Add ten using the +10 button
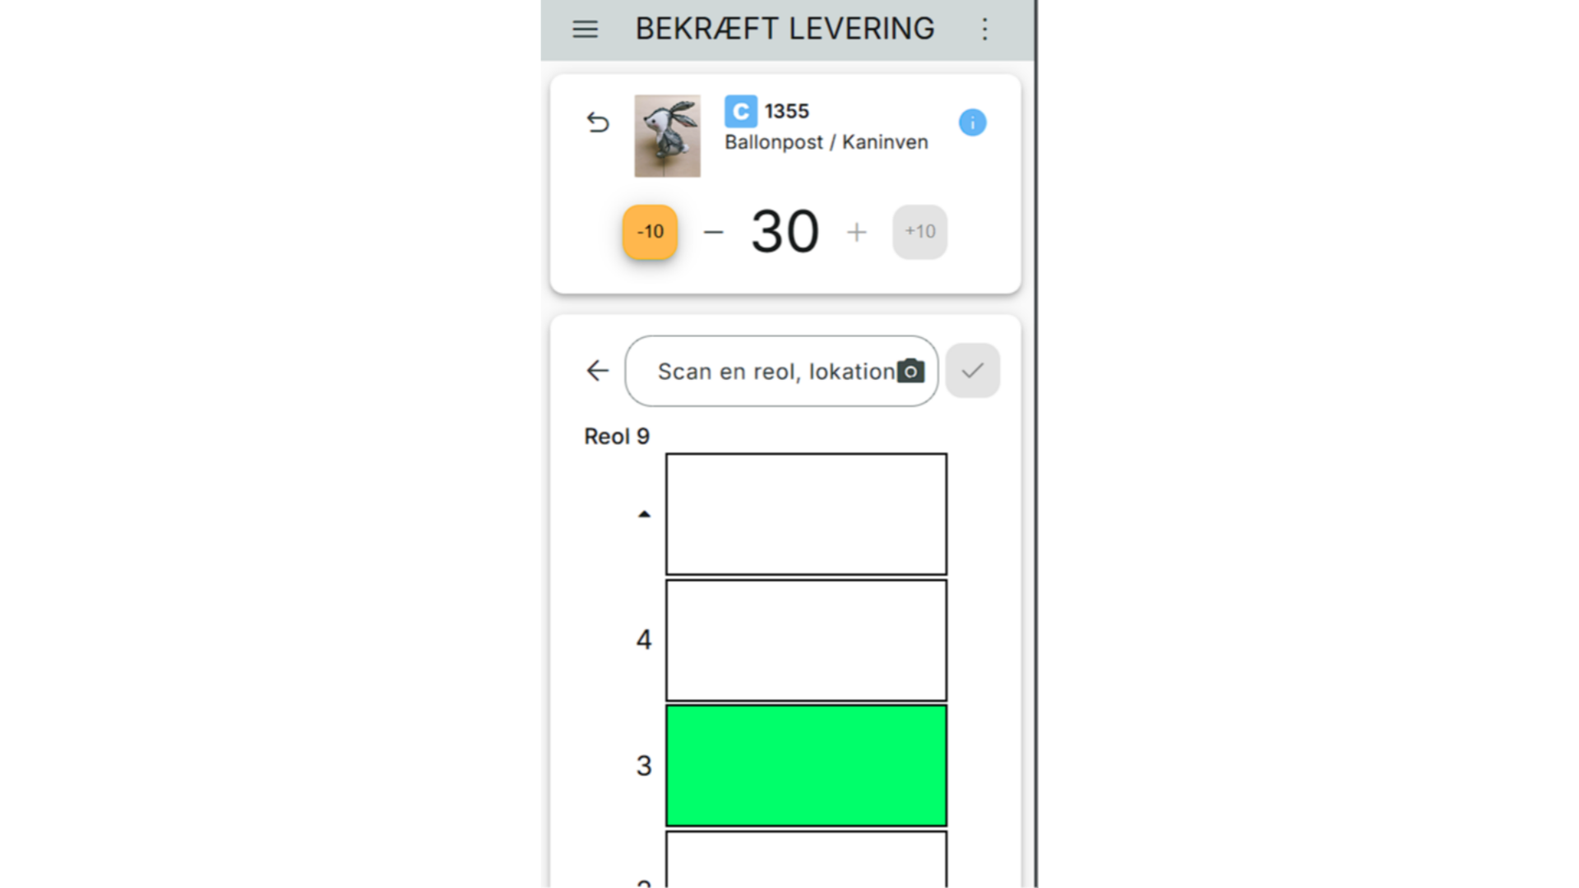Screen dimensions: 1579x888 click(919, 232)
